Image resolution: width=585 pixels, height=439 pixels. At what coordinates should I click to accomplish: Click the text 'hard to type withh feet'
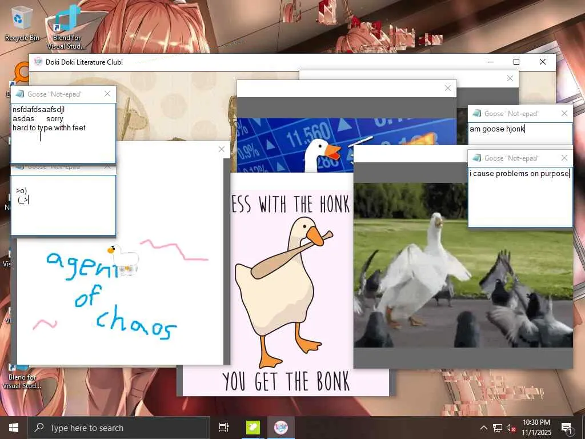[49, 127]
